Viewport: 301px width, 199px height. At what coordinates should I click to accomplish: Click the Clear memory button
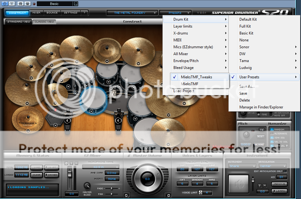click(x=37, y=175)
